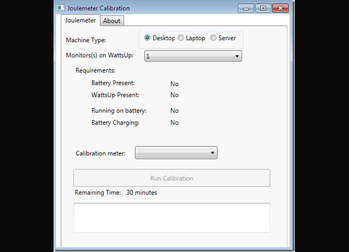
Task: Click the 'Battery Present:' label
Action: click(x=113, y=83)
